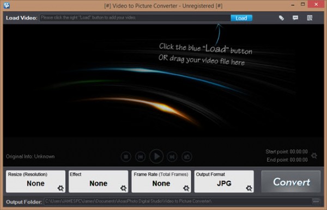Screen dimensions: 327x210
Task: Click the stop playback button
Action: tap(126, 157)
